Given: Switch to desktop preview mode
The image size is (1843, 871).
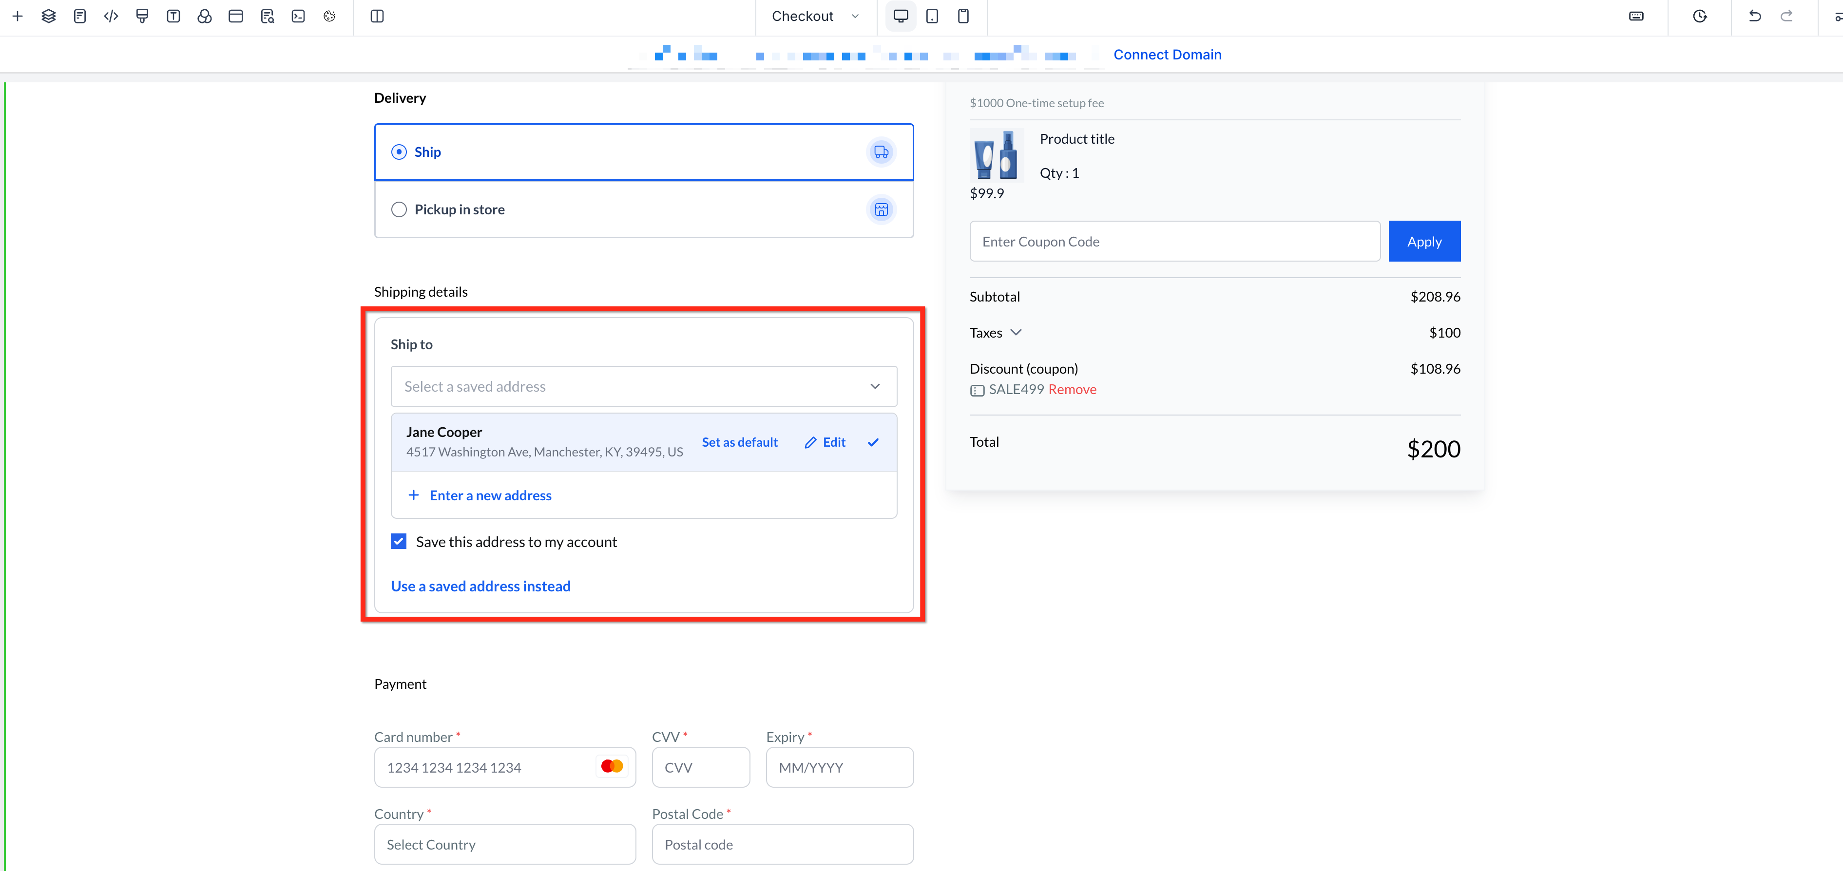Looking at the screenshot, I should pyautogui.click(x=901, y=16).
